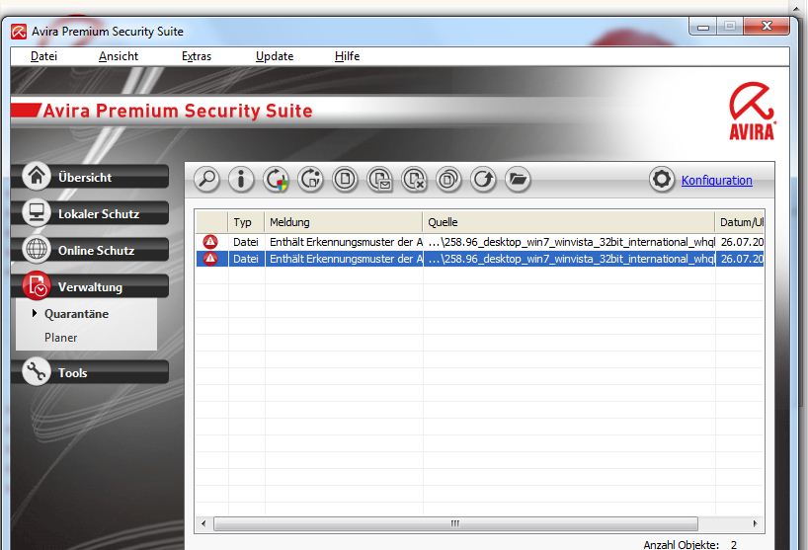Viewport: 808px width, 550px height.
Task: Click the Übersicht house icon
Action: point(37,176)
